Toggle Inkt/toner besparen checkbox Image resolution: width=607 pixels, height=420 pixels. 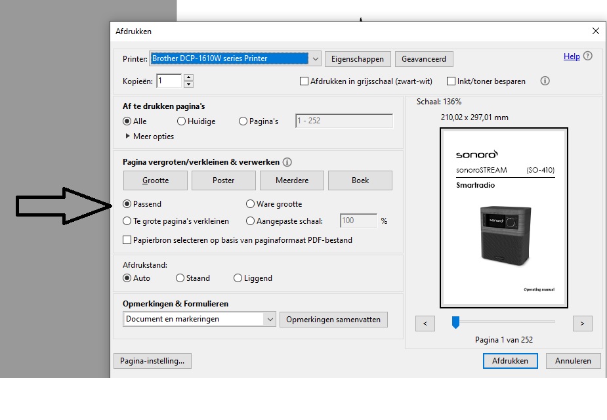[x=451, y=81]
